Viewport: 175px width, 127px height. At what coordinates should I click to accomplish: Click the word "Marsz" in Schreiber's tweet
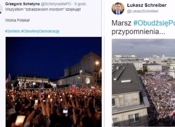tap(122, 23)
